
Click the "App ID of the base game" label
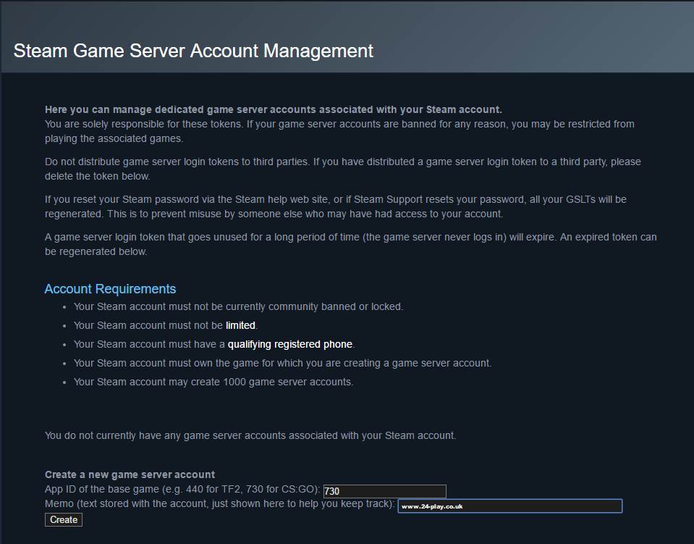click(x=182, y=489)
